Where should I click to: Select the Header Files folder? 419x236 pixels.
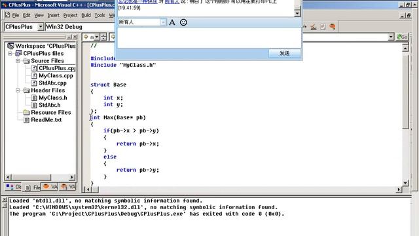[x=48, y=90]
